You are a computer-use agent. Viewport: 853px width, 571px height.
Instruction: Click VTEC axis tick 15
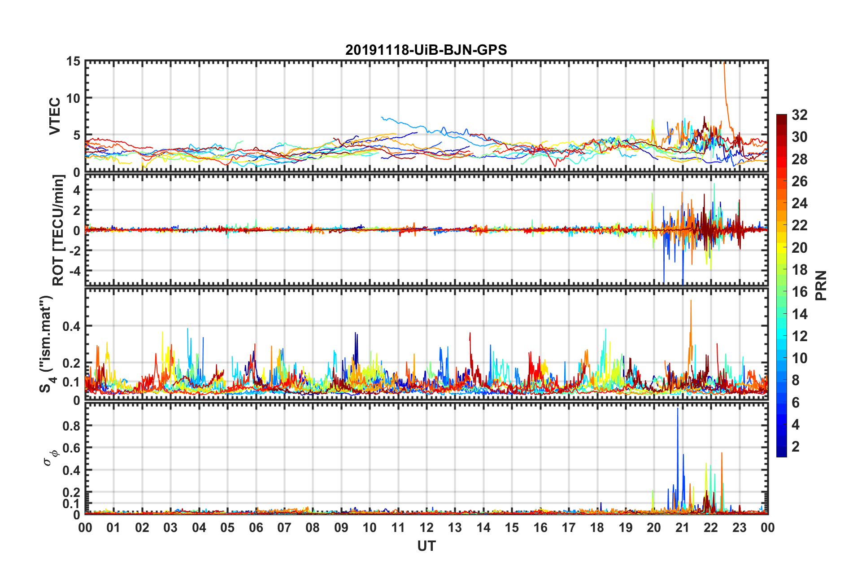[x=73, y=61]
